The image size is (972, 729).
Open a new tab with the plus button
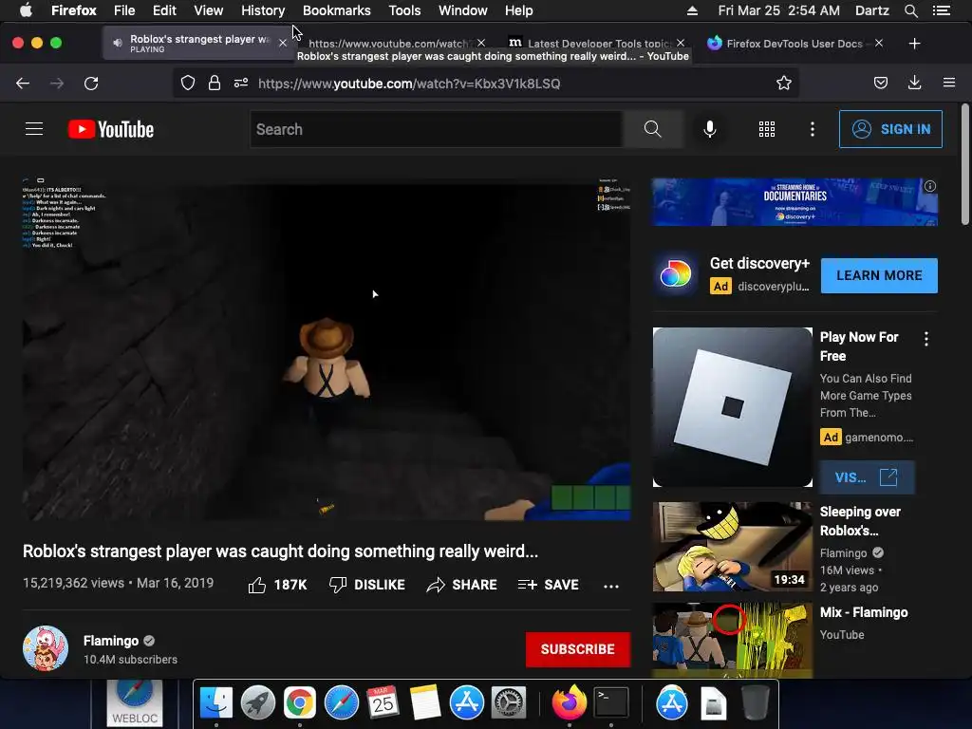pos(914,44)
